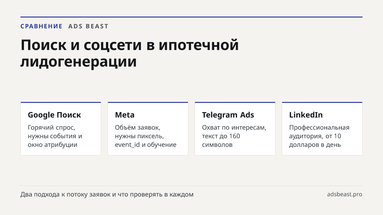Click the "Google Поиск" card title

tap(54, 115)
